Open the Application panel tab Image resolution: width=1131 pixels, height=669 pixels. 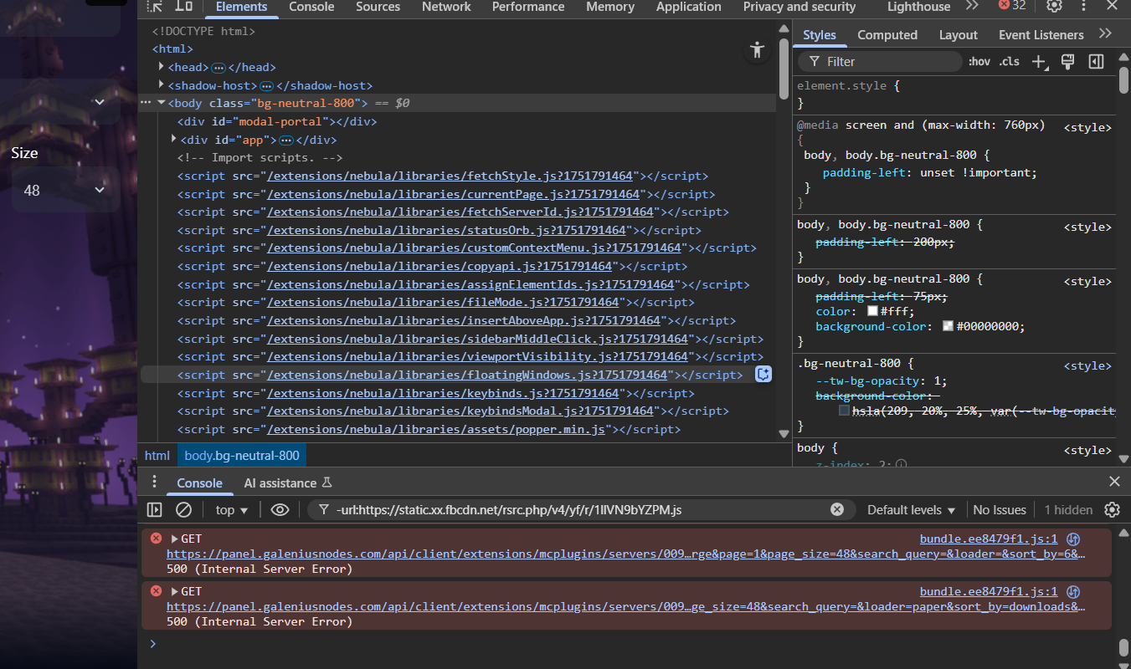click(689, 7)
